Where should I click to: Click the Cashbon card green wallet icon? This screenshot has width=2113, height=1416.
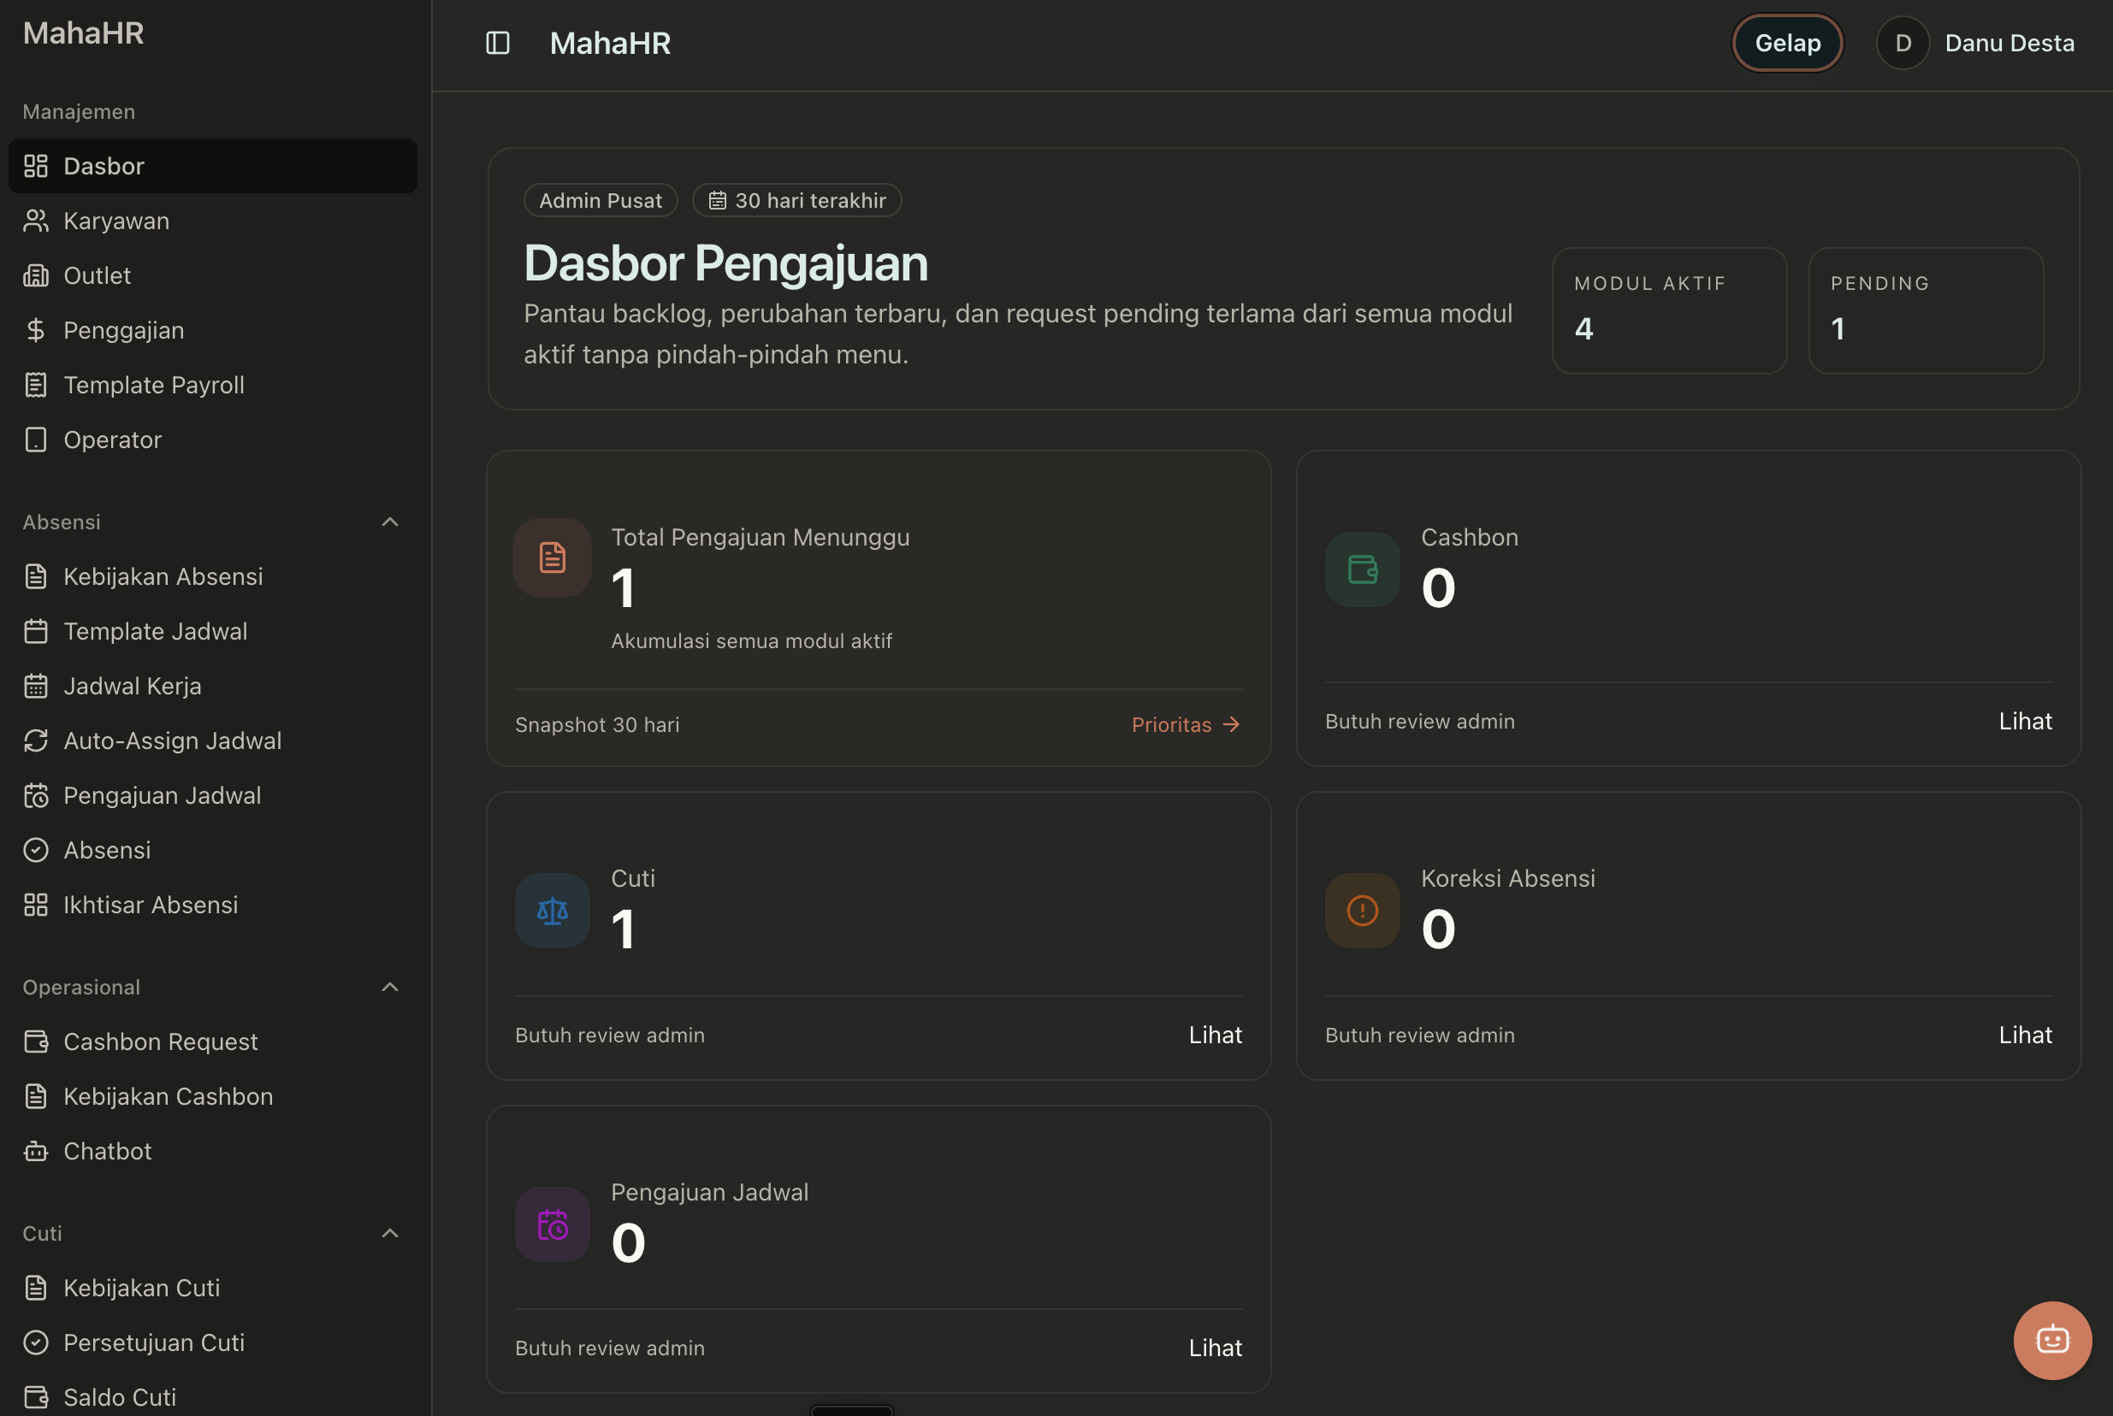point(1362,569)
